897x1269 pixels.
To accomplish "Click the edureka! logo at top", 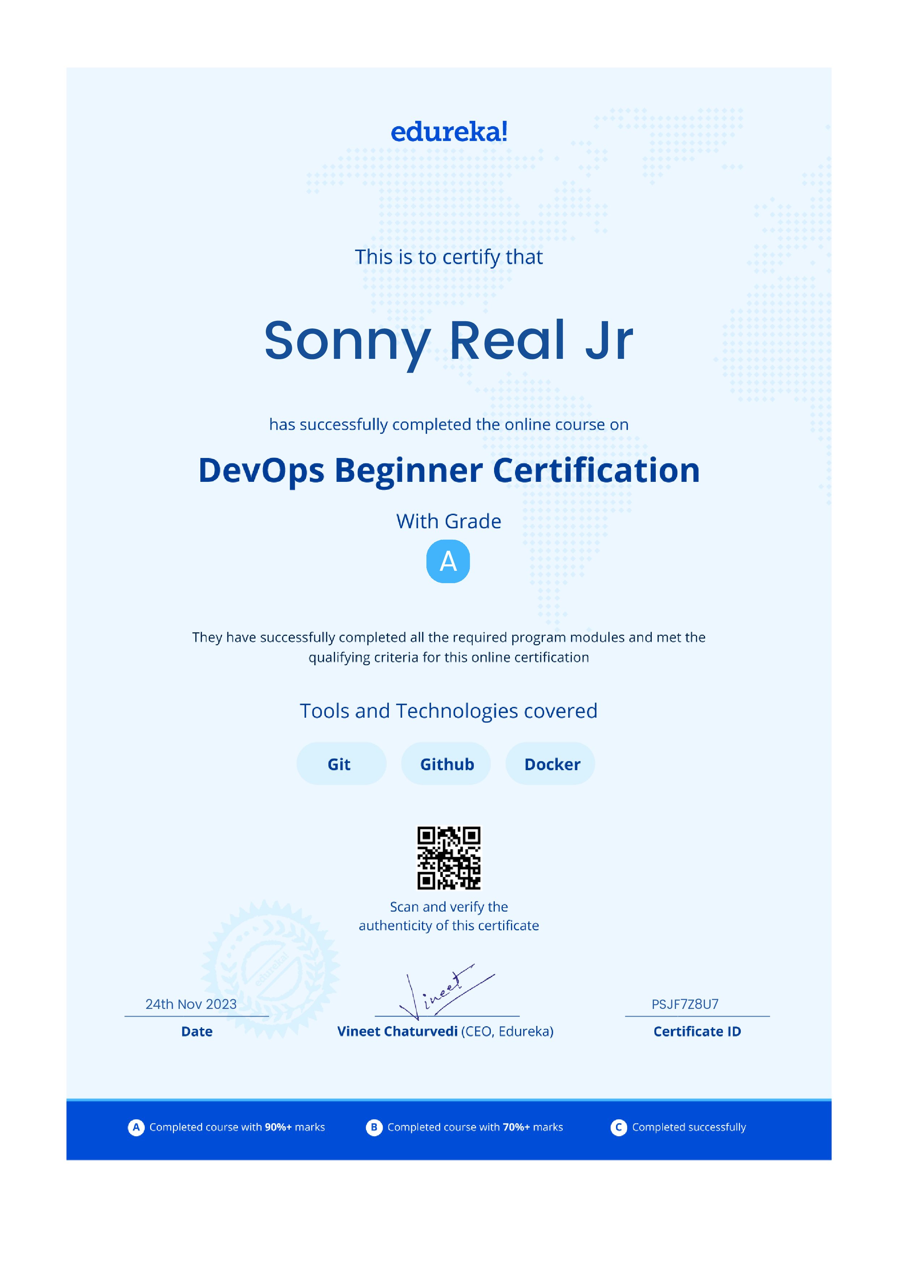I will 448,132.
